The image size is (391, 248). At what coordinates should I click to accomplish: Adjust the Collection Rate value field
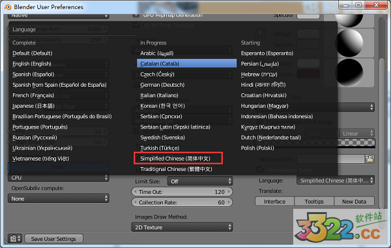182,202
